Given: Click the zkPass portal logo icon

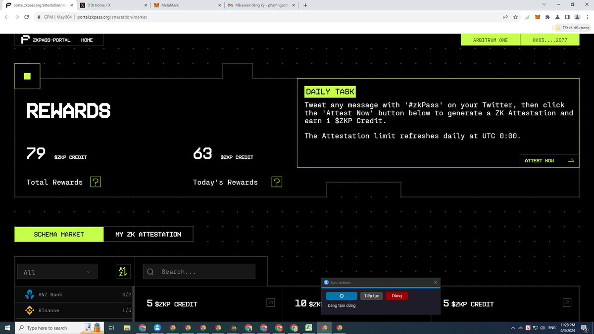Looking at the screenshot, I should 25,40.
